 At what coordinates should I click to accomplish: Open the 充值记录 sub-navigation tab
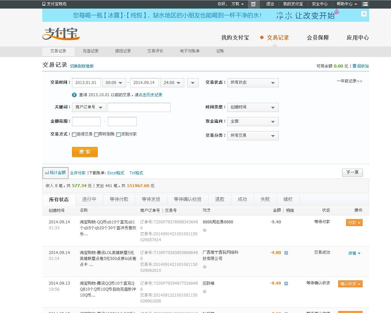click(90, 51)
